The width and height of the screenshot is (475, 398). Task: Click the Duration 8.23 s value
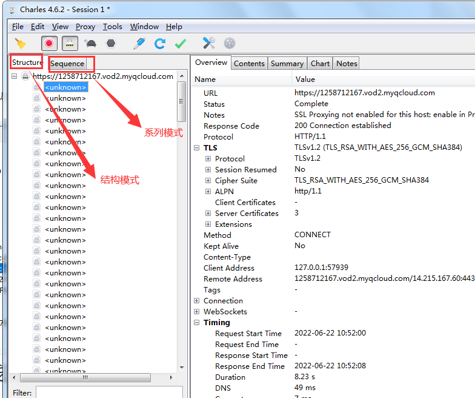[305, 377]
